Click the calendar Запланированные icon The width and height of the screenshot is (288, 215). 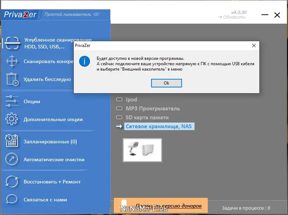point(12,141)
